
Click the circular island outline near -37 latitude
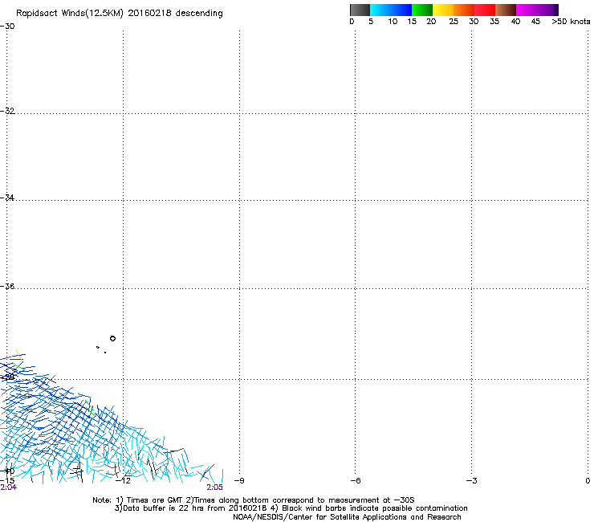point(112,339)
